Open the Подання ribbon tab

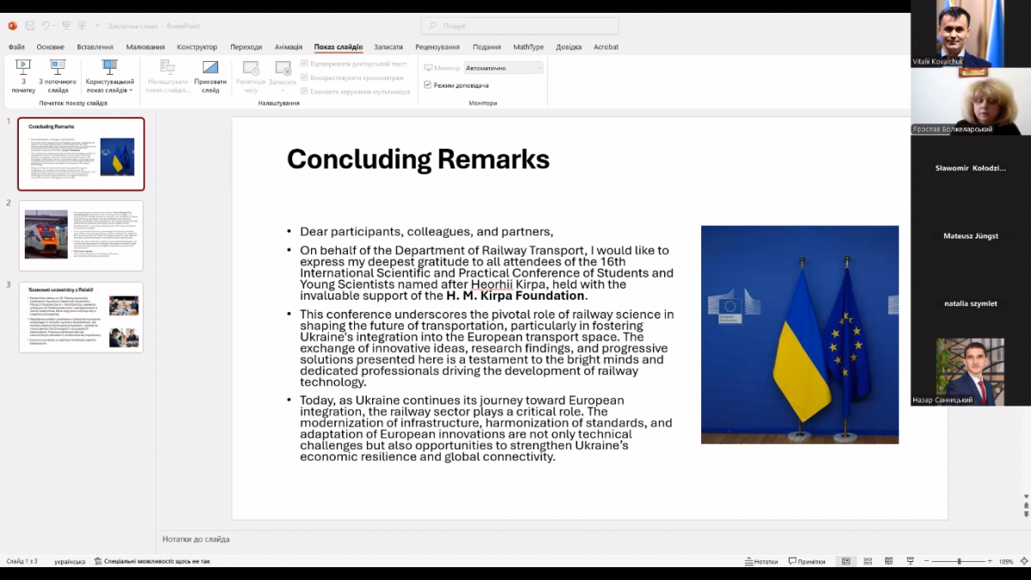[x=487, y=47]
